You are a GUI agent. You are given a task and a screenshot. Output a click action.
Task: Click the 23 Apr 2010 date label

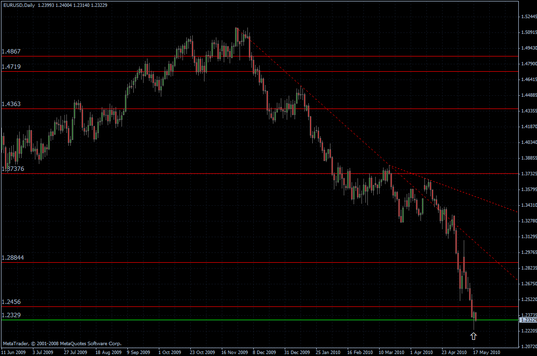454,352
